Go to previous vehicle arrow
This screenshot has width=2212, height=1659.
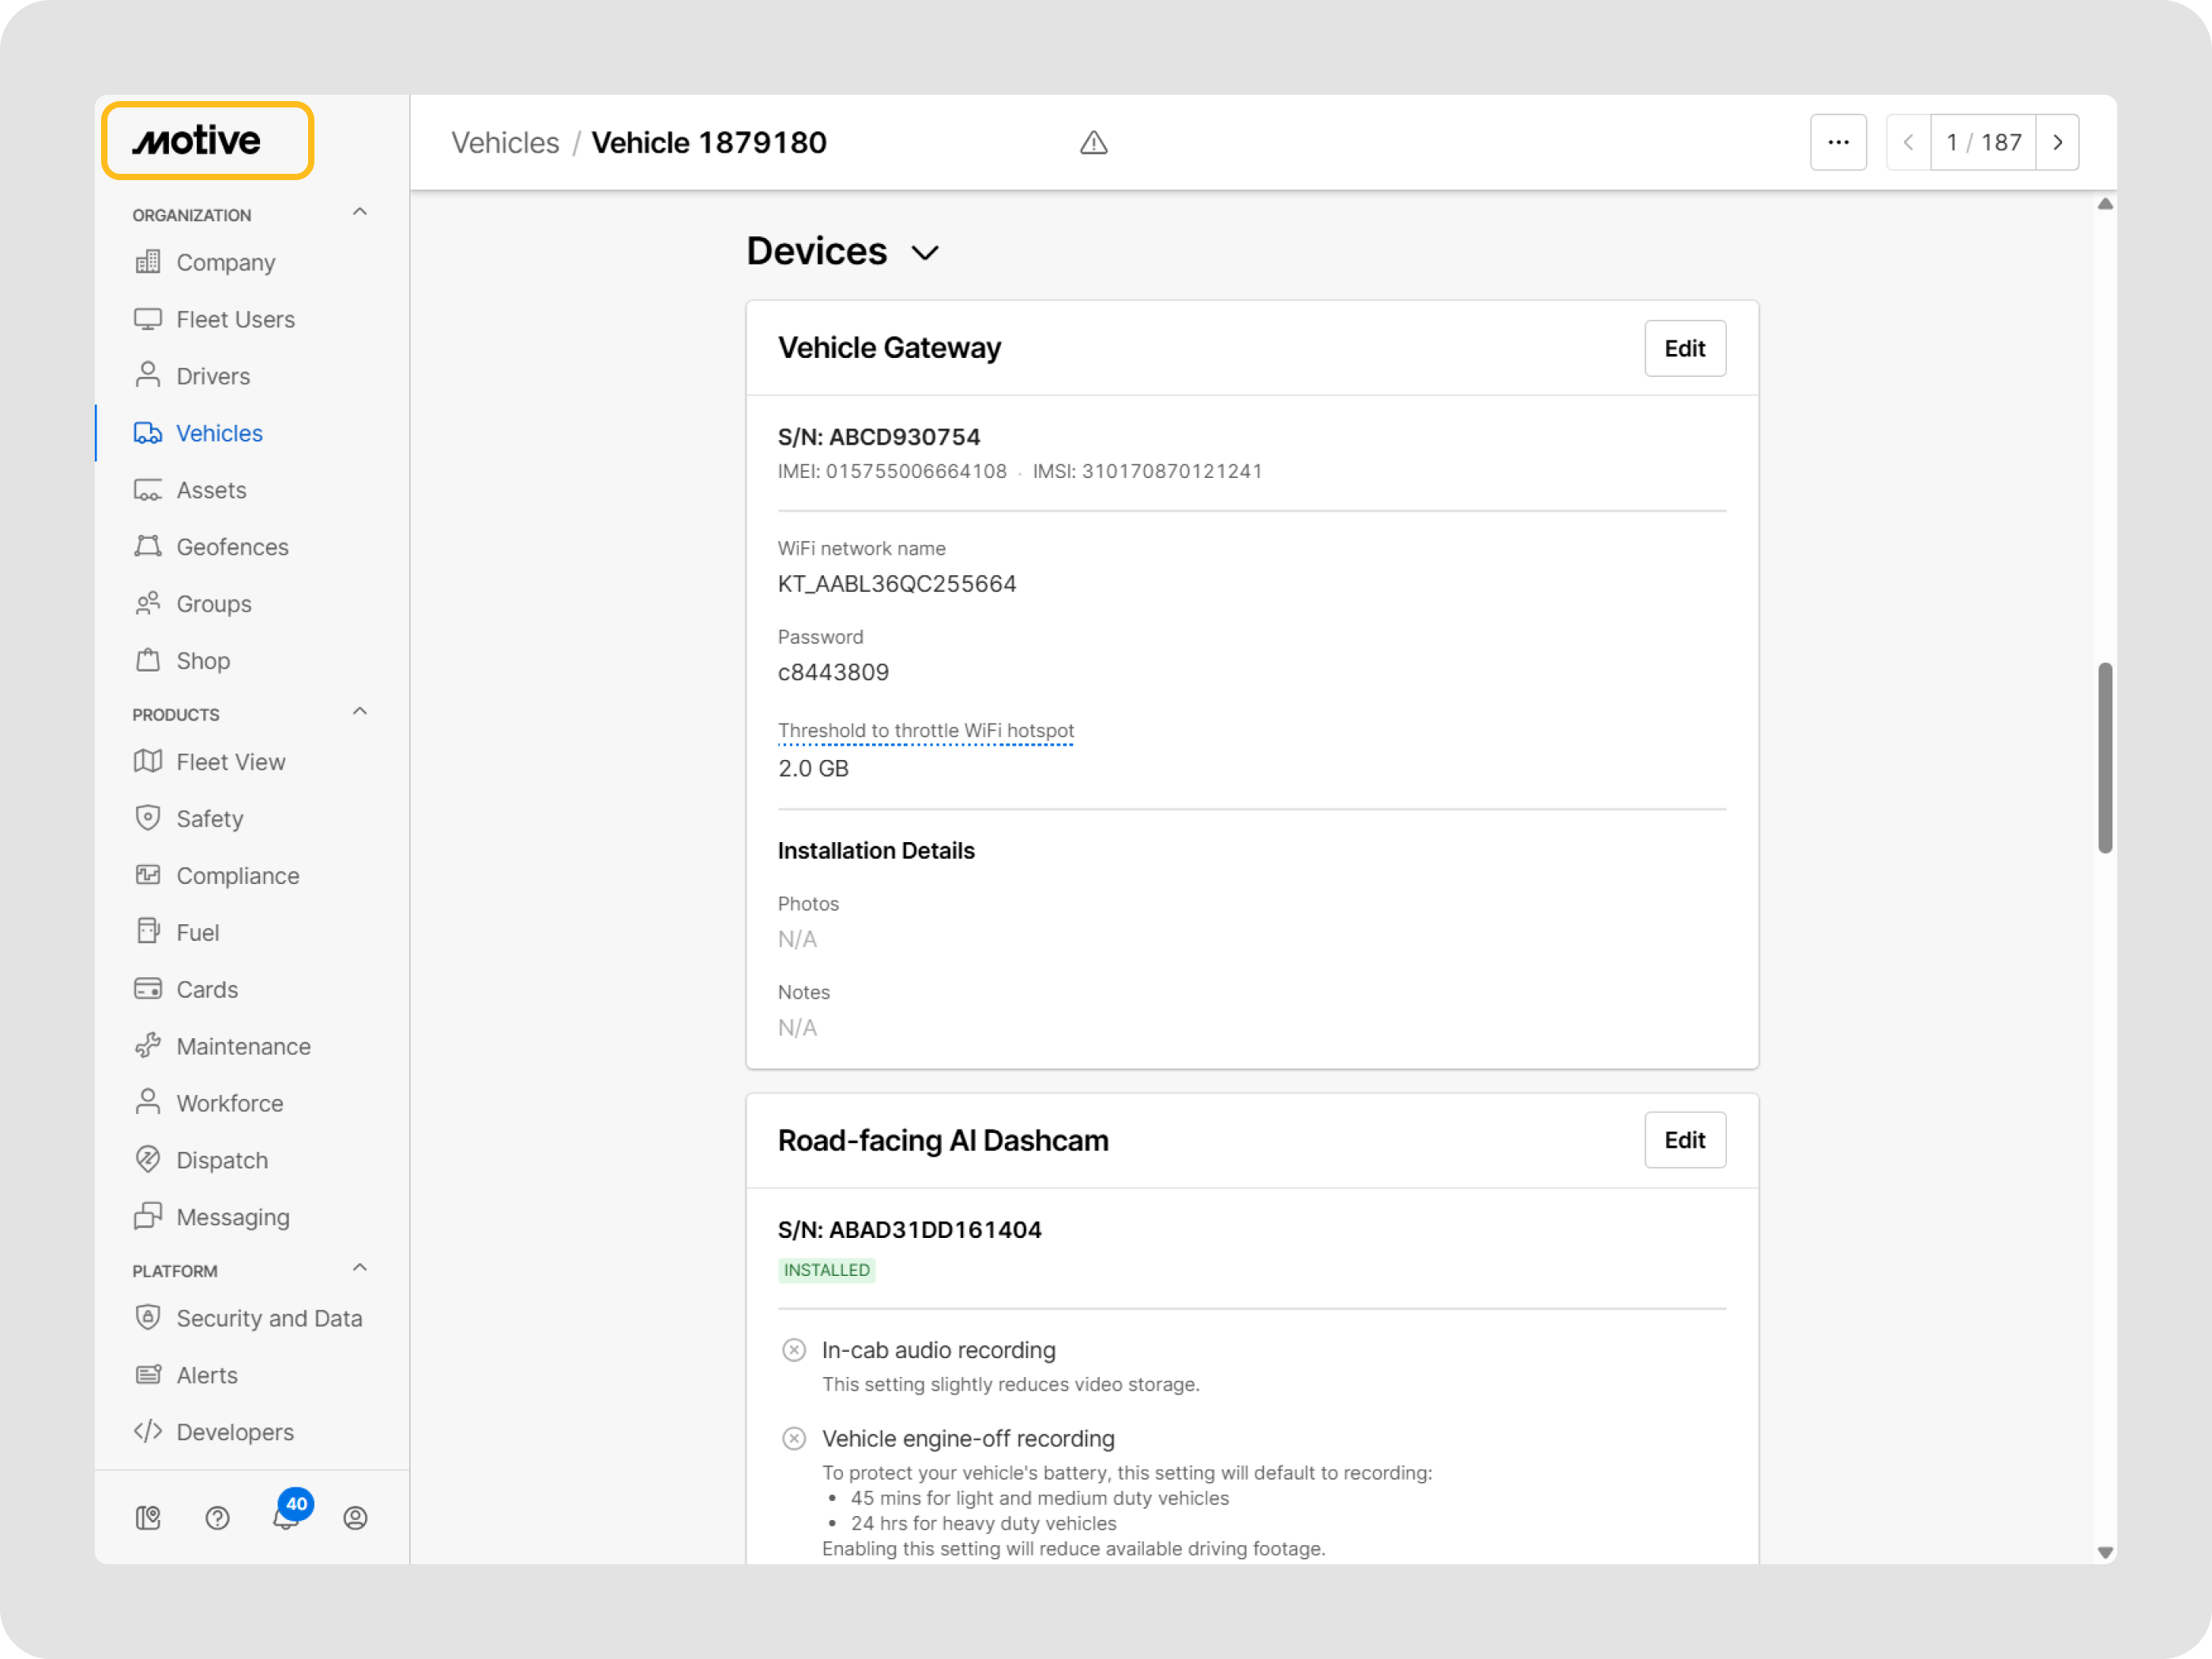(1907, 143)
